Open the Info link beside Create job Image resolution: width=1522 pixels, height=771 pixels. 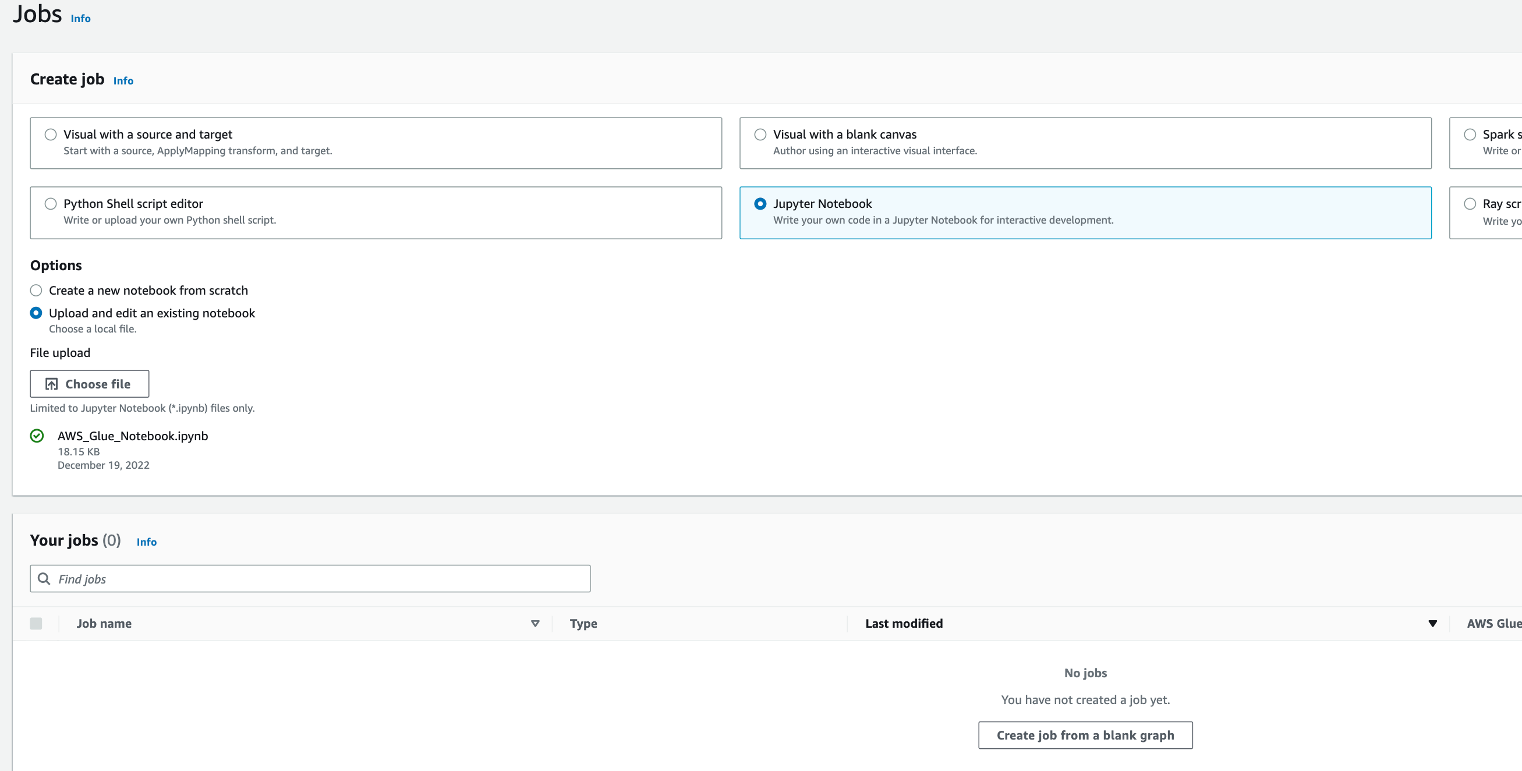tap(123, 81)
